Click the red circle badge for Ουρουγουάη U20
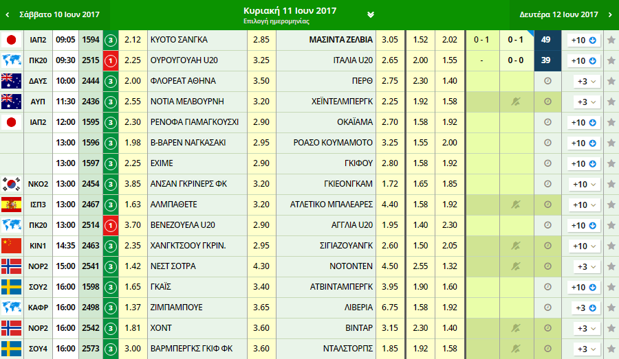Viewport: 619px width, 359px height. click(111, 60)
